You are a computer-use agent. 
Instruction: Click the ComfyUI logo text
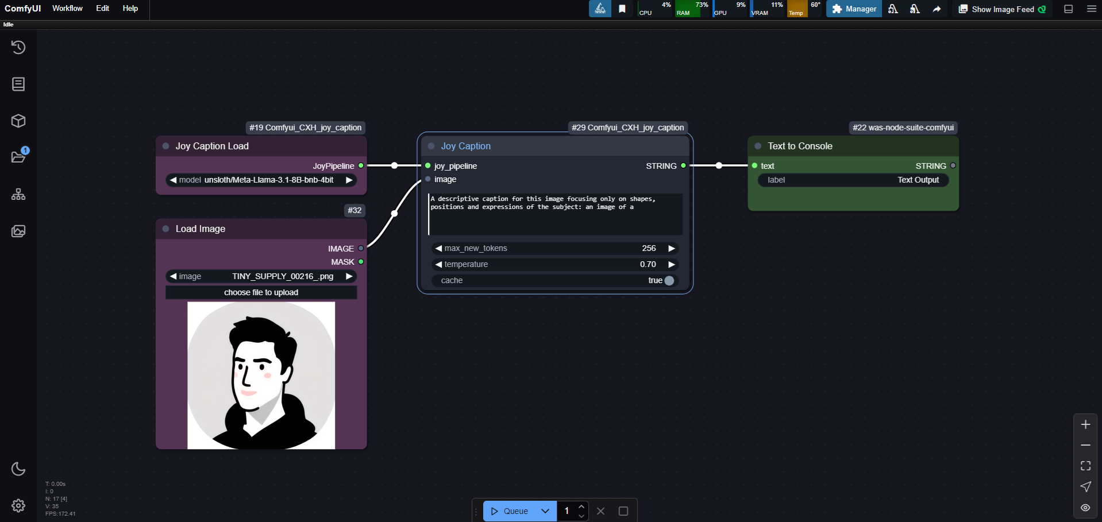pyautogui.click(x=23, y=8)
